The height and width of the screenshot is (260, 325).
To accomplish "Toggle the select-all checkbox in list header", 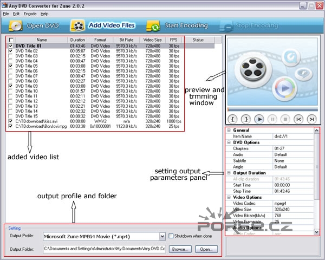I will pos(11,40).
